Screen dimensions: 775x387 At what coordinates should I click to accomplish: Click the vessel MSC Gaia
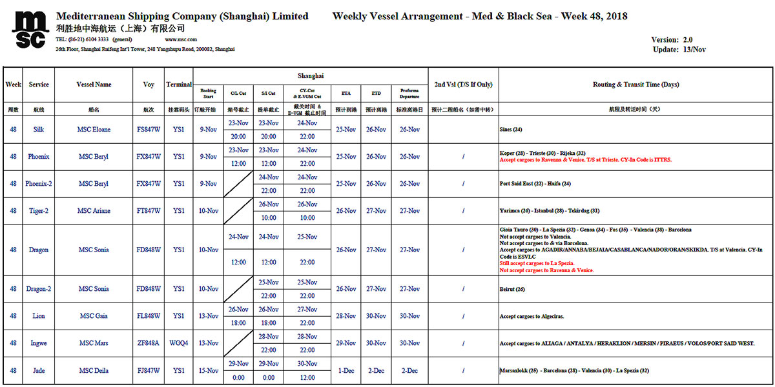(94, 316)
